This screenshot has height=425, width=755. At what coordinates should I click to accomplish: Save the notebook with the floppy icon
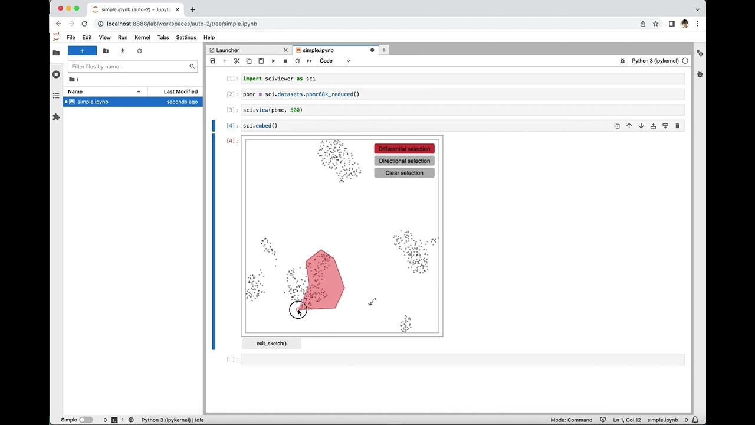click(x=213, y=61)
